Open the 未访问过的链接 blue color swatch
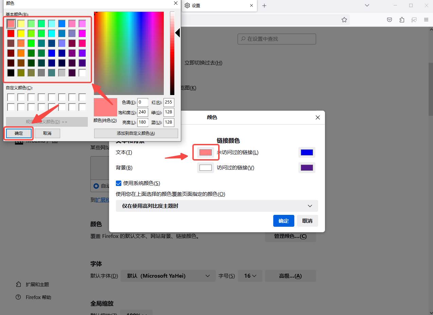The width and height of the screenshot is (433, 315). point(307,152)
